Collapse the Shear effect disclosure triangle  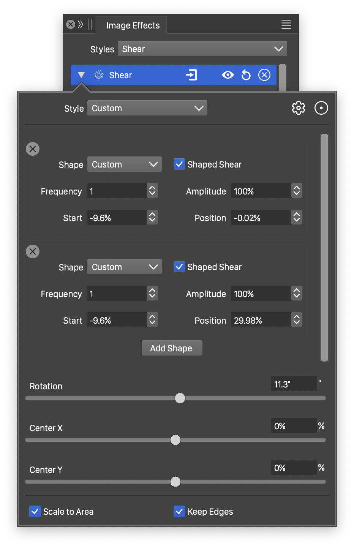pos(81,75)
